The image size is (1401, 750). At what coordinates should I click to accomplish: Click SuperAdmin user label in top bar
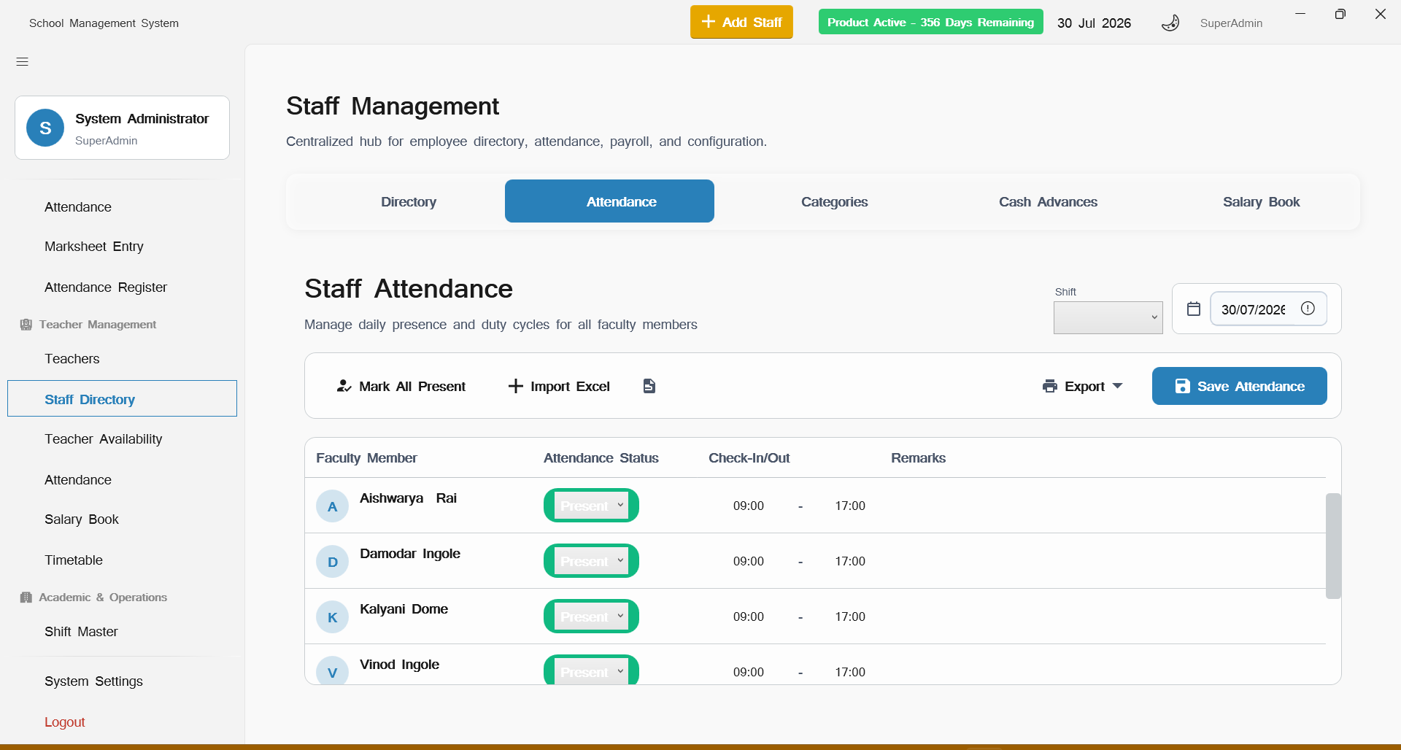(1231, 23)
